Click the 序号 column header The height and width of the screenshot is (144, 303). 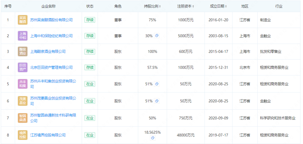click(8, 6)
